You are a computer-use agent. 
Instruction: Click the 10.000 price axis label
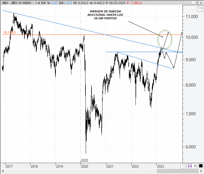tap(192, 37)
